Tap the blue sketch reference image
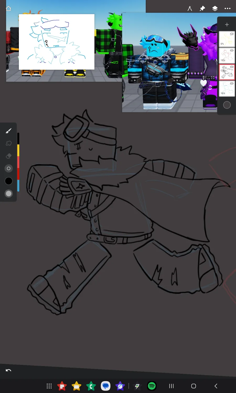236x393 pixels. (57, 42)
